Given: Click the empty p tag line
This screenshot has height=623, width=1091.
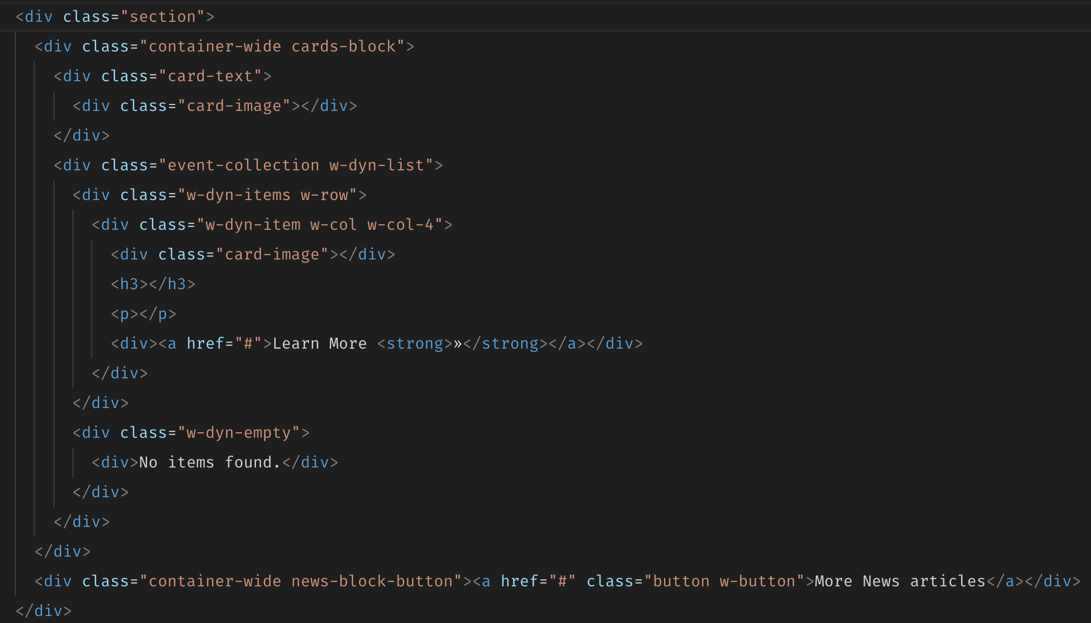Looking at the screenshot, I should [143, 314].
